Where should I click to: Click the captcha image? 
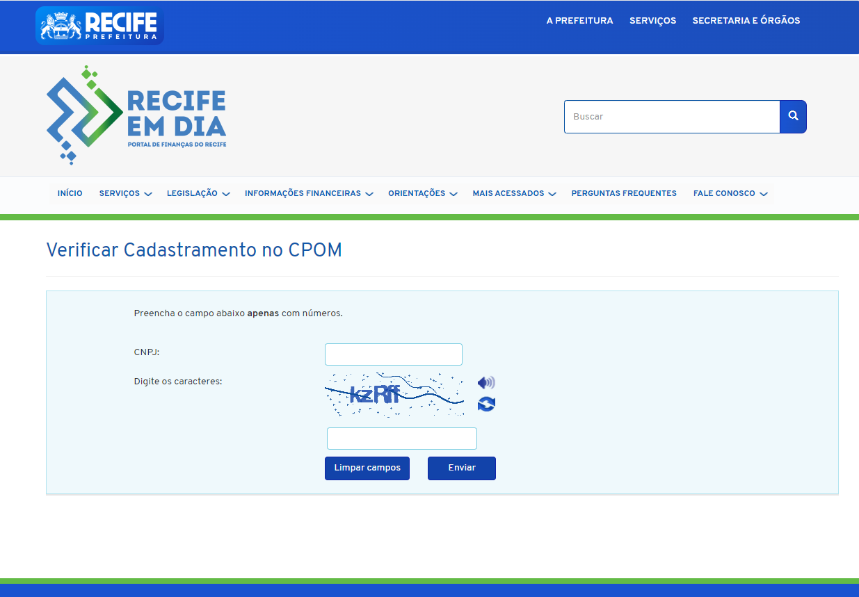[394, 394]
